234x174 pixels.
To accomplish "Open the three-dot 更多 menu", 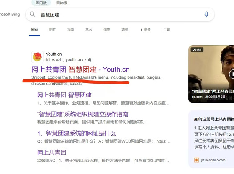I will pos(146,30).
